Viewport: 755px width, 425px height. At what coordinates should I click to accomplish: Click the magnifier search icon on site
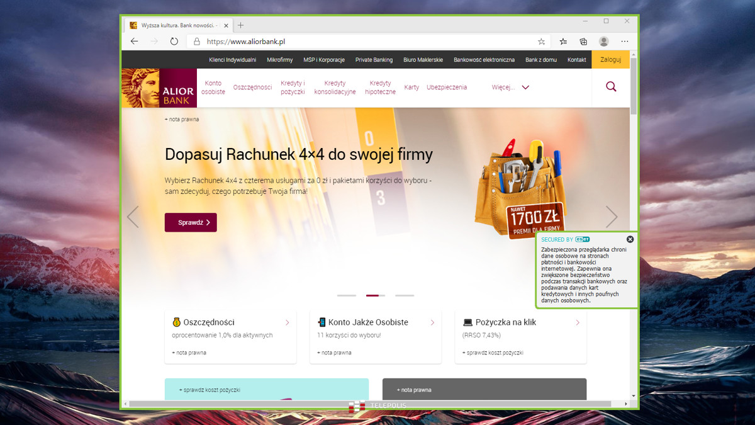[611, 87]
